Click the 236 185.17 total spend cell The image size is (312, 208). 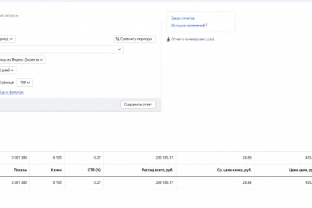pyautogui.click(x=164, y=158)
